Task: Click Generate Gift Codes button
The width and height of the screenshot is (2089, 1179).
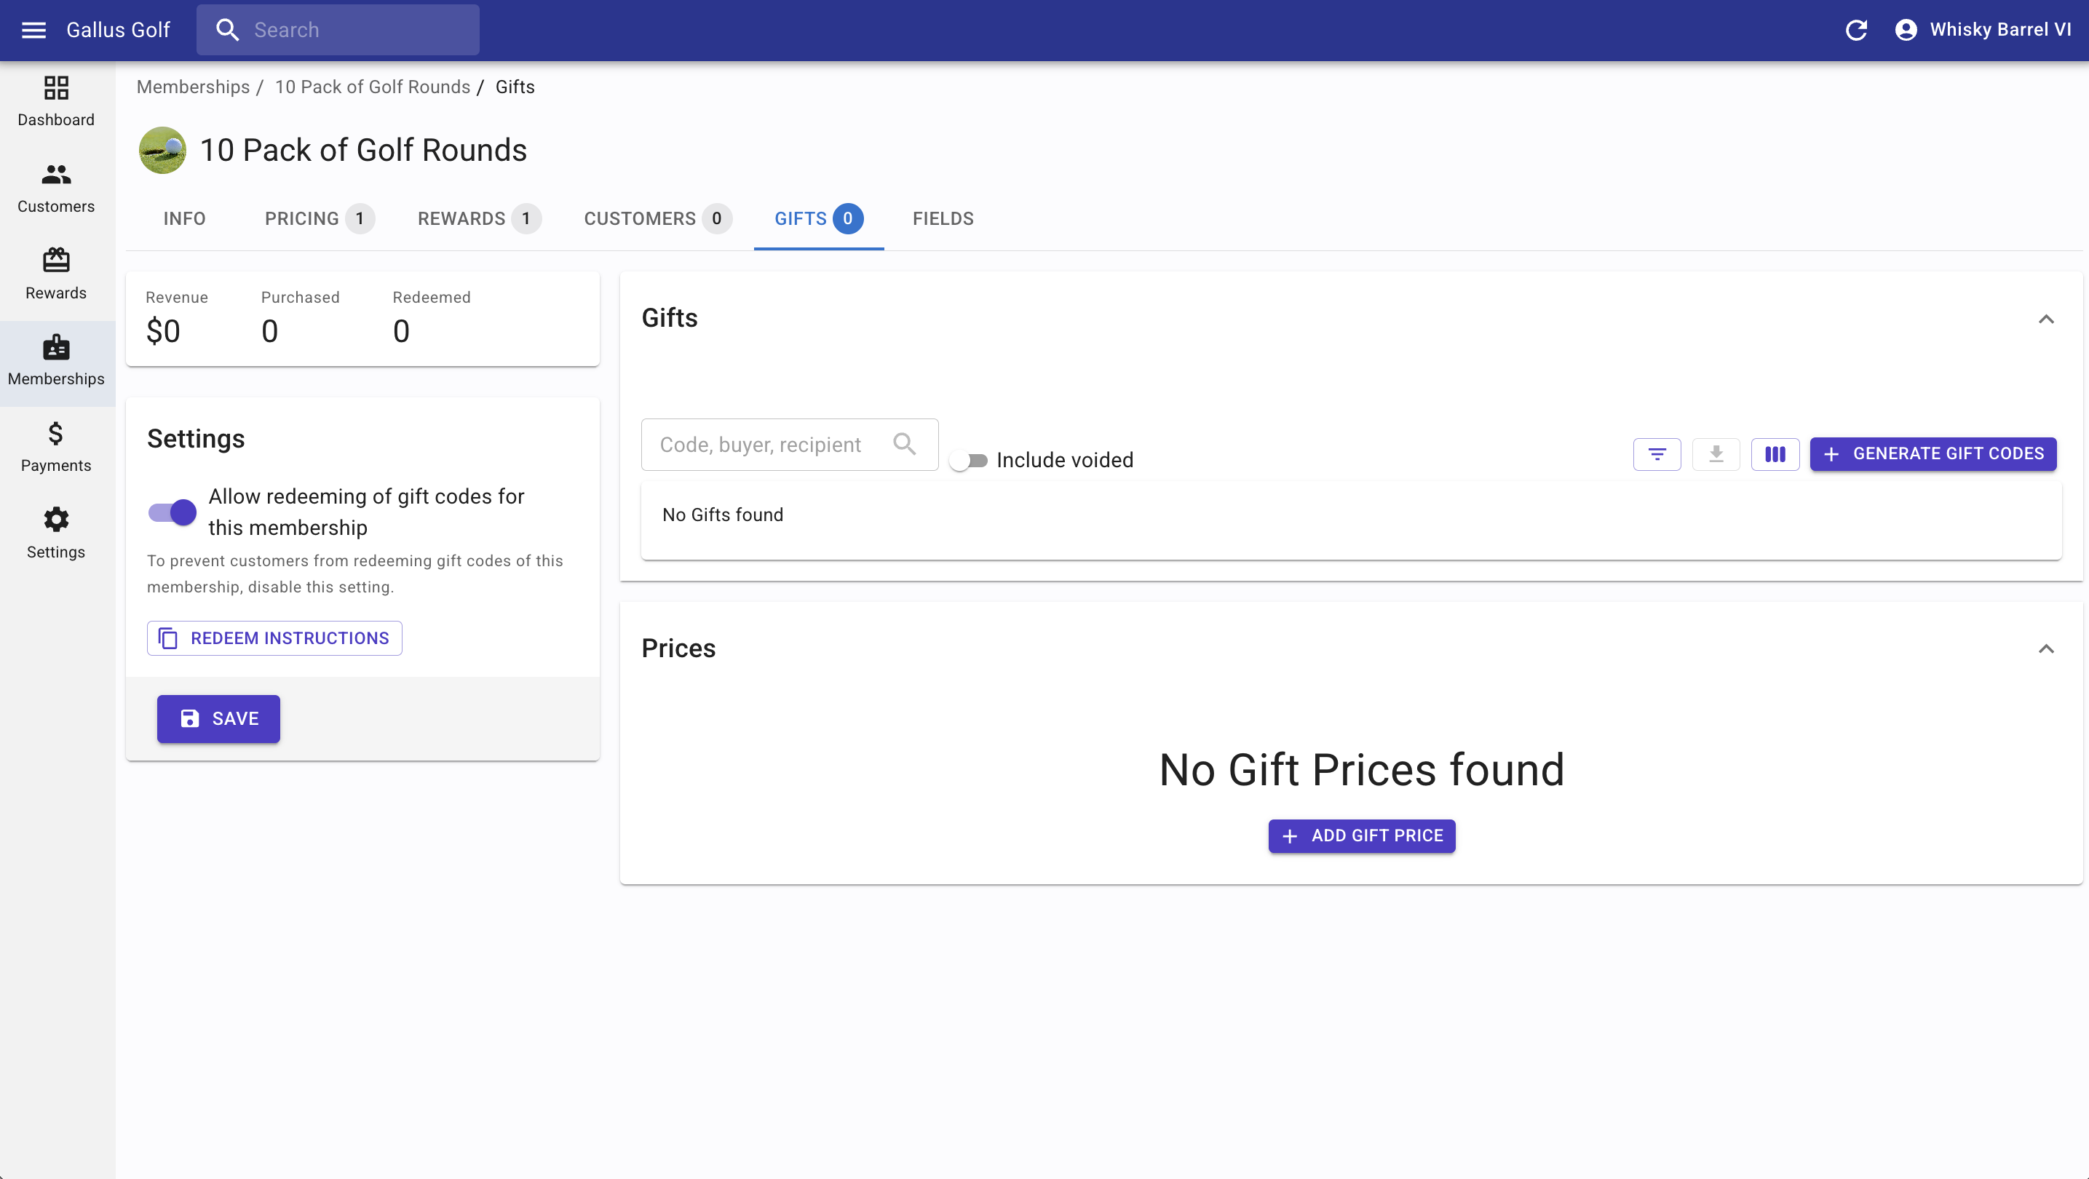Action: tap(1933, 454)
